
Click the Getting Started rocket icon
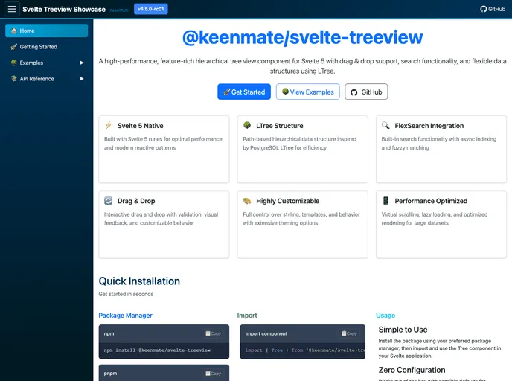[13, 47]
